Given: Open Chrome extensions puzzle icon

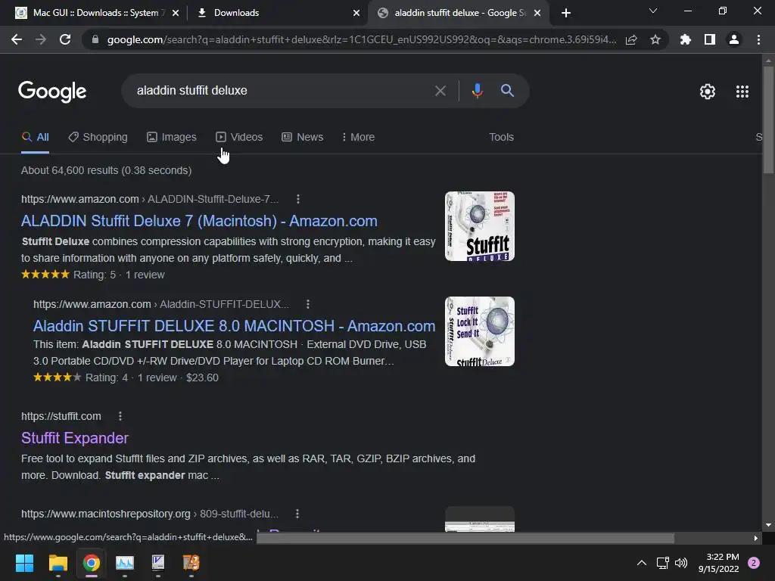Looking at the screenshot, I should point(686,39).
